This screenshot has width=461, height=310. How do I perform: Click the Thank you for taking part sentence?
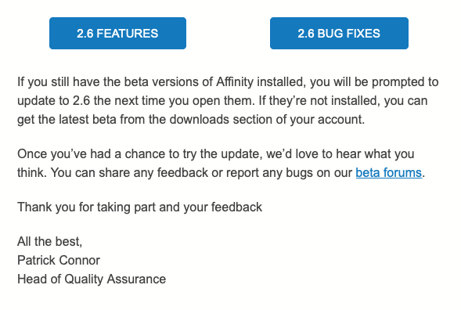(x=139, y=207)
